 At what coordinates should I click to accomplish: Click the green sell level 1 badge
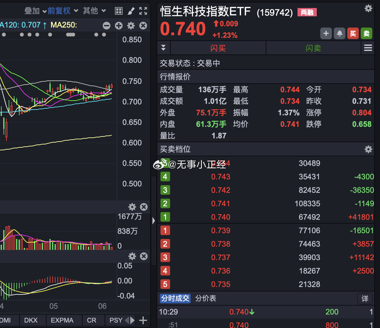(x=165, y=217)
